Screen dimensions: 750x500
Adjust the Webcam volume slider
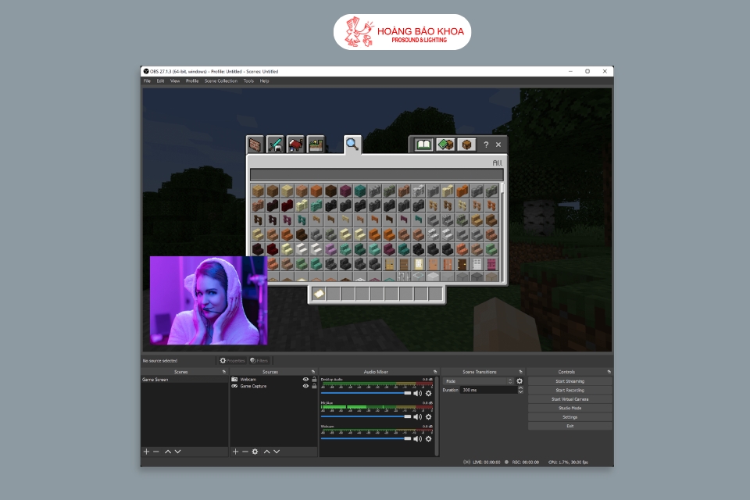[366, 439]
